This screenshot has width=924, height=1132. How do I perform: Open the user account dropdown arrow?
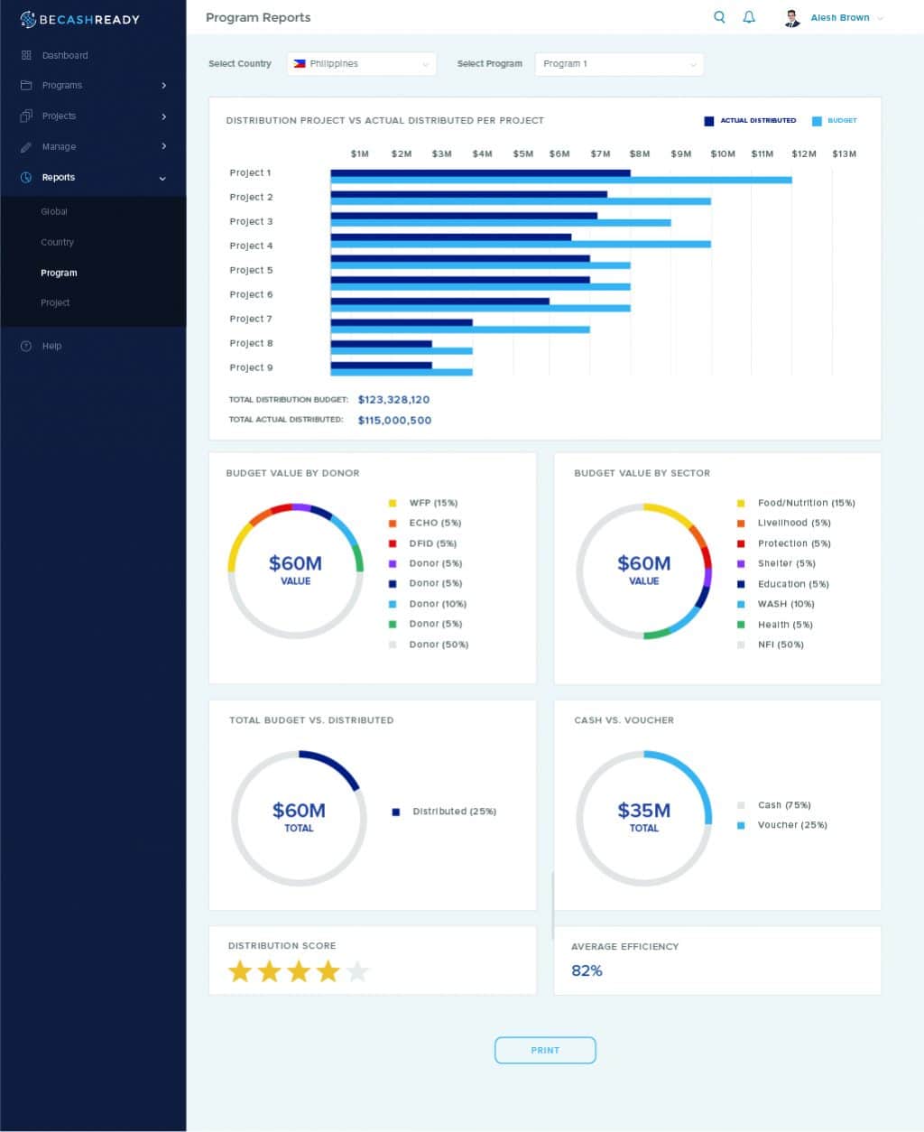pos(881,19)
